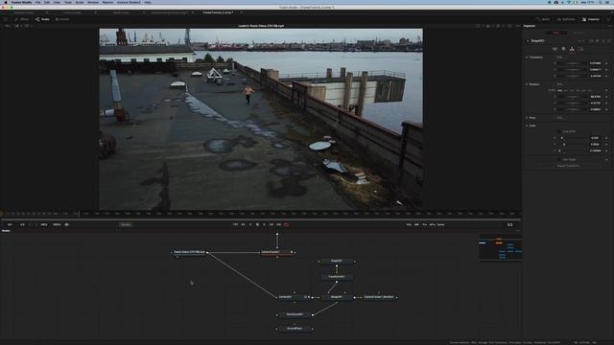Click the Import Transform button
The image size is (614, 345).
(568, 166)
